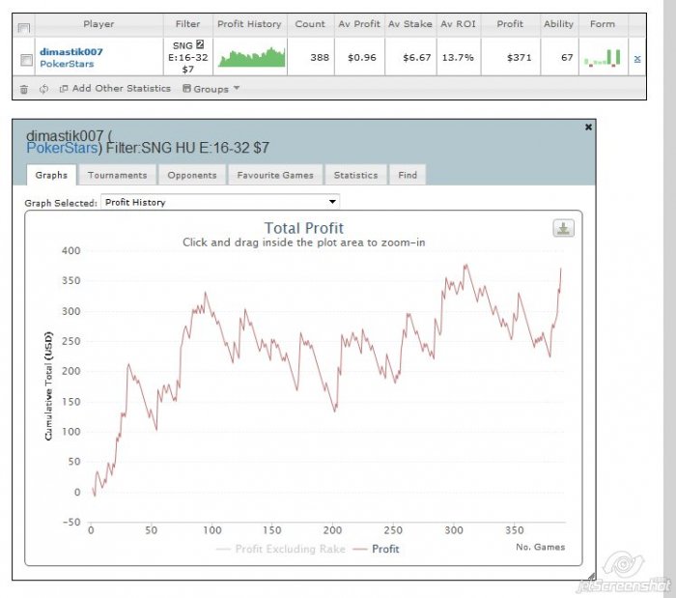Sort by the Filter column header
Screen dimensions: 676x598
(188, 24)
